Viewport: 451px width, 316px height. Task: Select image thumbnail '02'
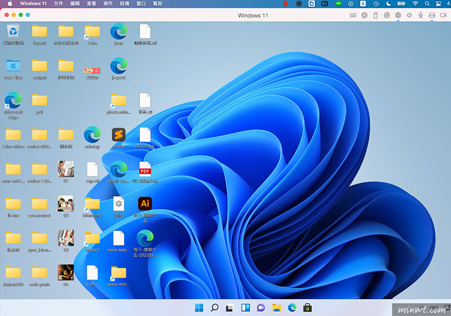(x=66, y=203)
